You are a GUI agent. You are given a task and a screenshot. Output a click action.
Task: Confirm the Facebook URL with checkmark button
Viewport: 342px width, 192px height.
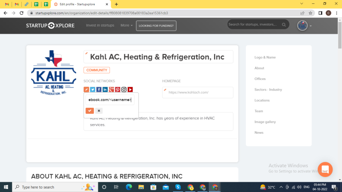90,111
